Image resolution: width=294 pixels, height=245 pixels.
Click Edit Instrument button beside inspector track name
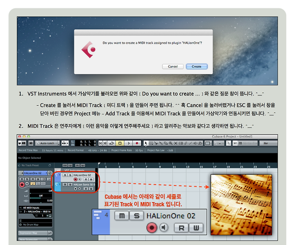click(x=50, y=173)
